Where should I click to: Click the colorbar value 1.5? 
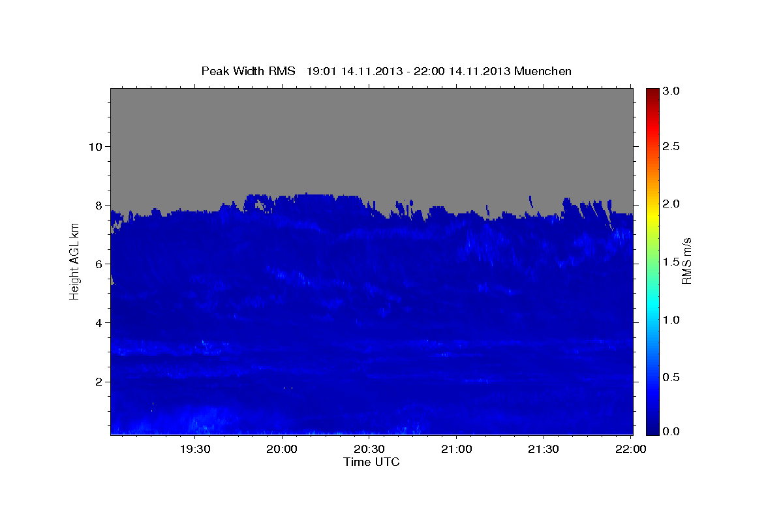pyautogui.click(x=671, y=262)
